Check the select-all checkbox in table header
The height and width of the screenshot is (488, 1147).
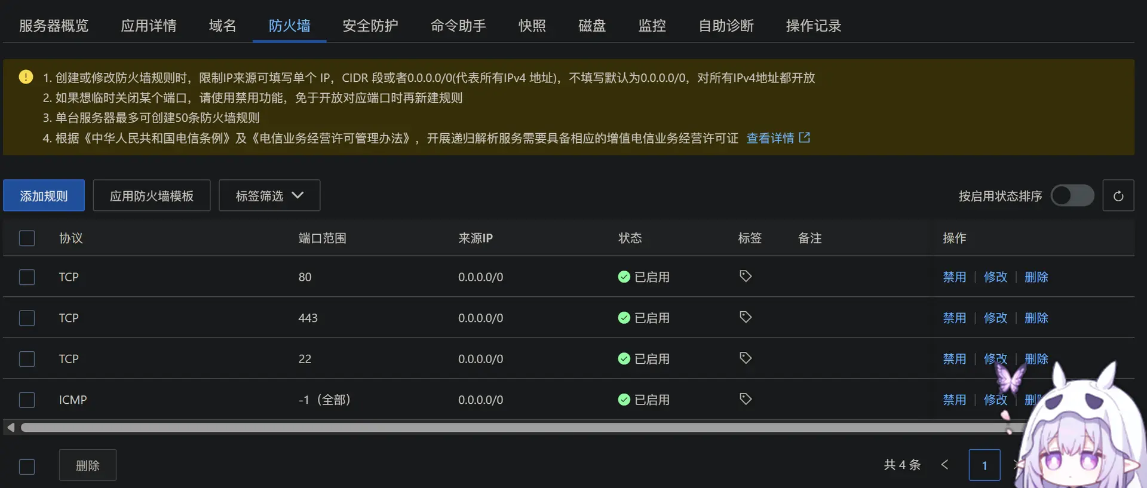tap(27, 238)
